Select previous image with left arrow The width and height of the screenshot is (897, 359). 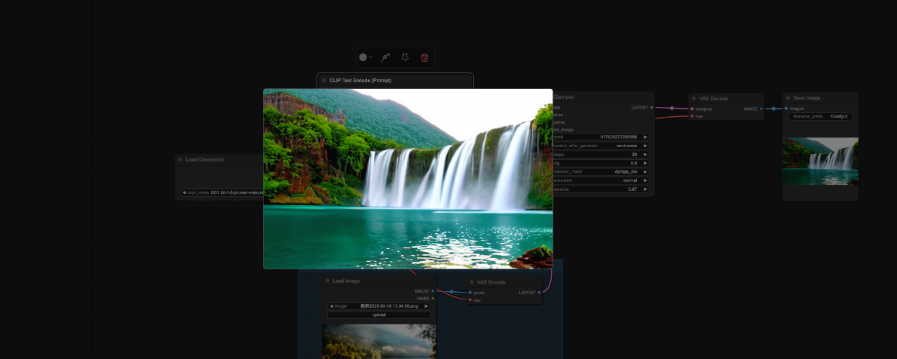(331, 306)
